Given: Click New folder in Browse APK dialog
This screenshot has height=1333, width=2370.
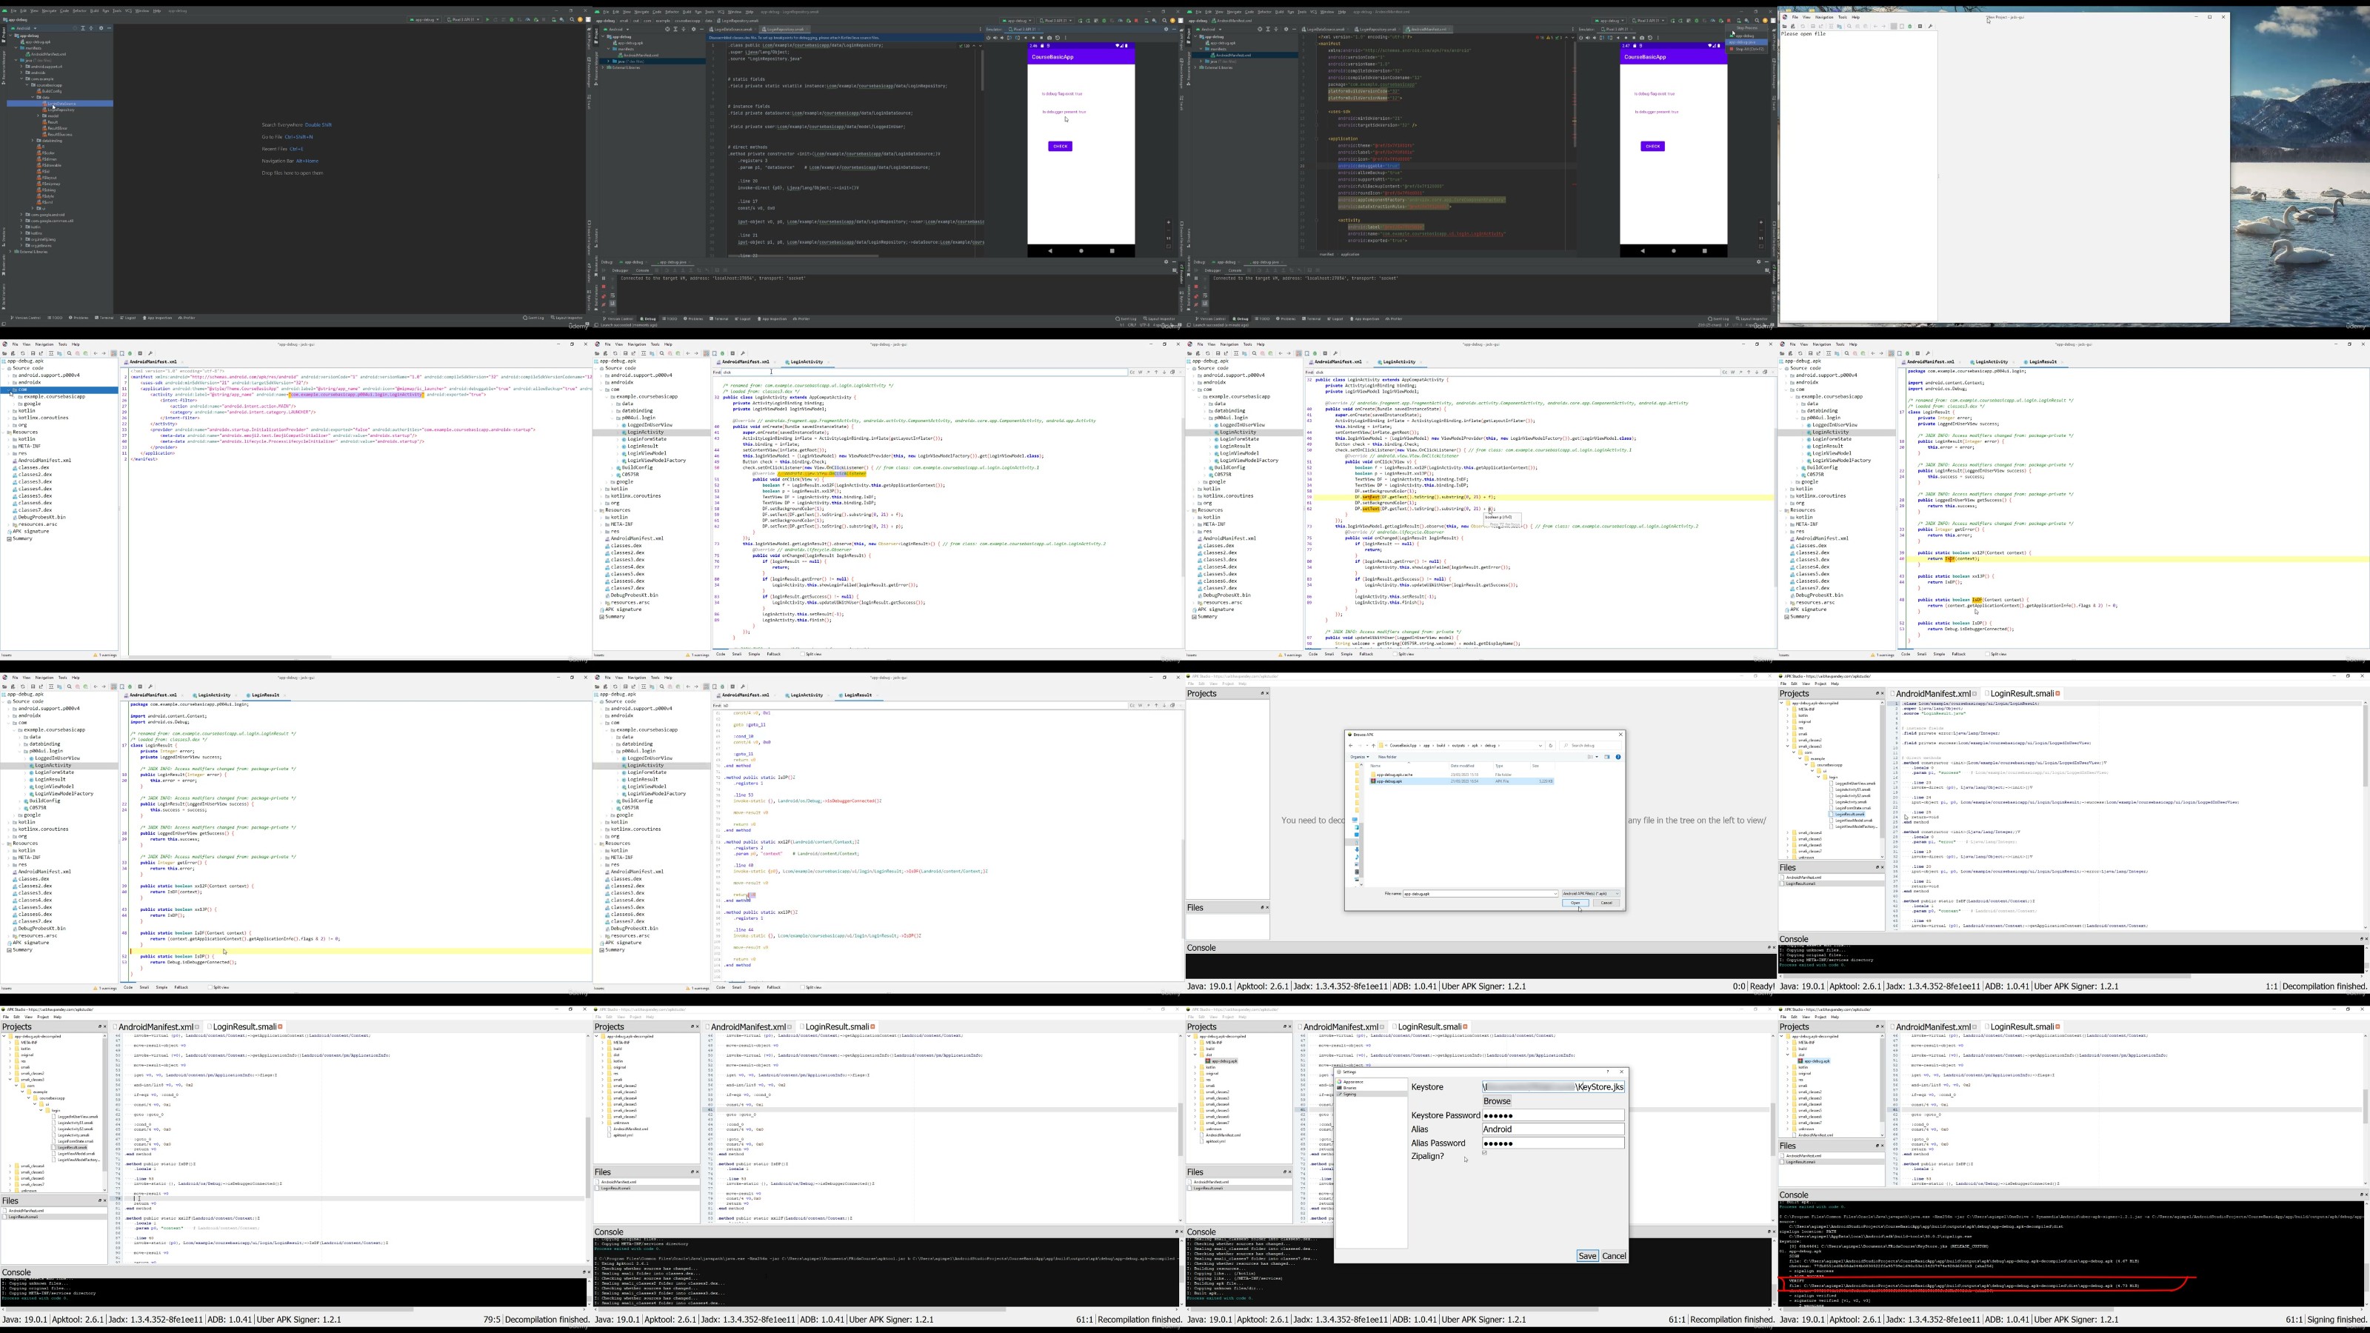Looking at the screenshot, I should pyautogui.click(x=1387, y=757).
